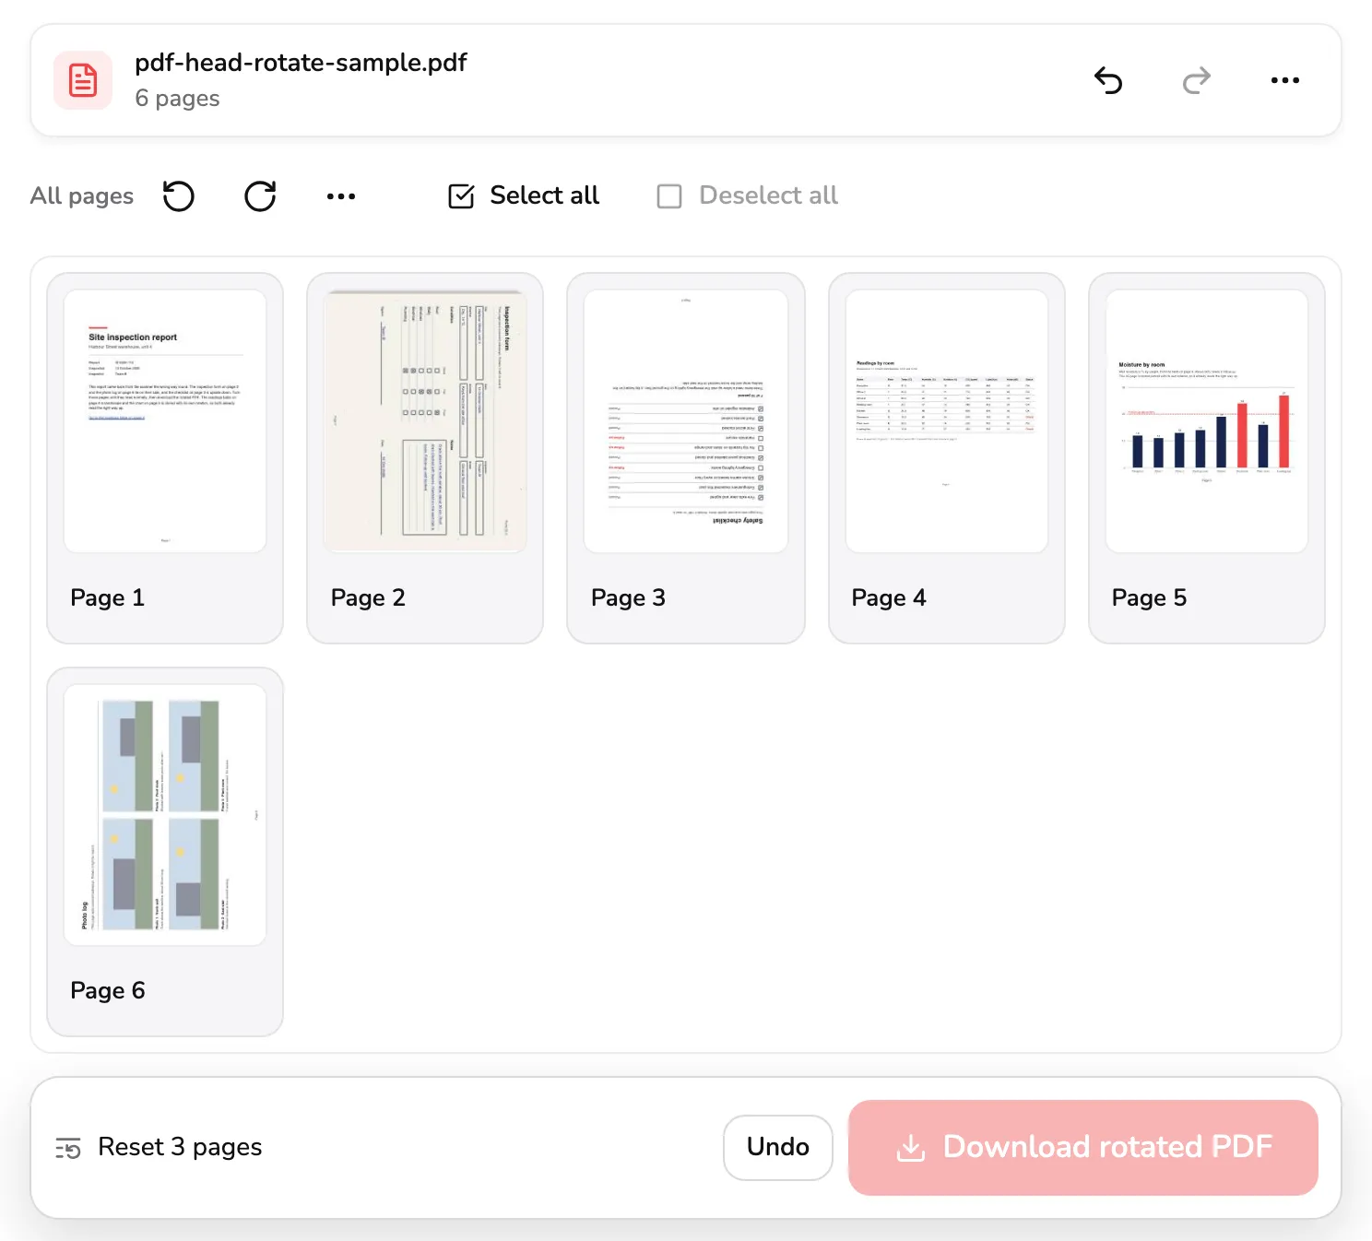Click Reset 3 pages button
This screenshot has width=1372, height=1241.
coord(159,1147)
